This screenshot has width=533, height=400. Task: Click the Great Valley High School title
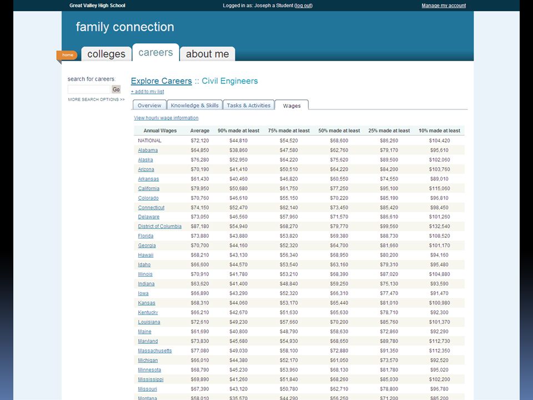pyautogui.click(x=97, y=6)
